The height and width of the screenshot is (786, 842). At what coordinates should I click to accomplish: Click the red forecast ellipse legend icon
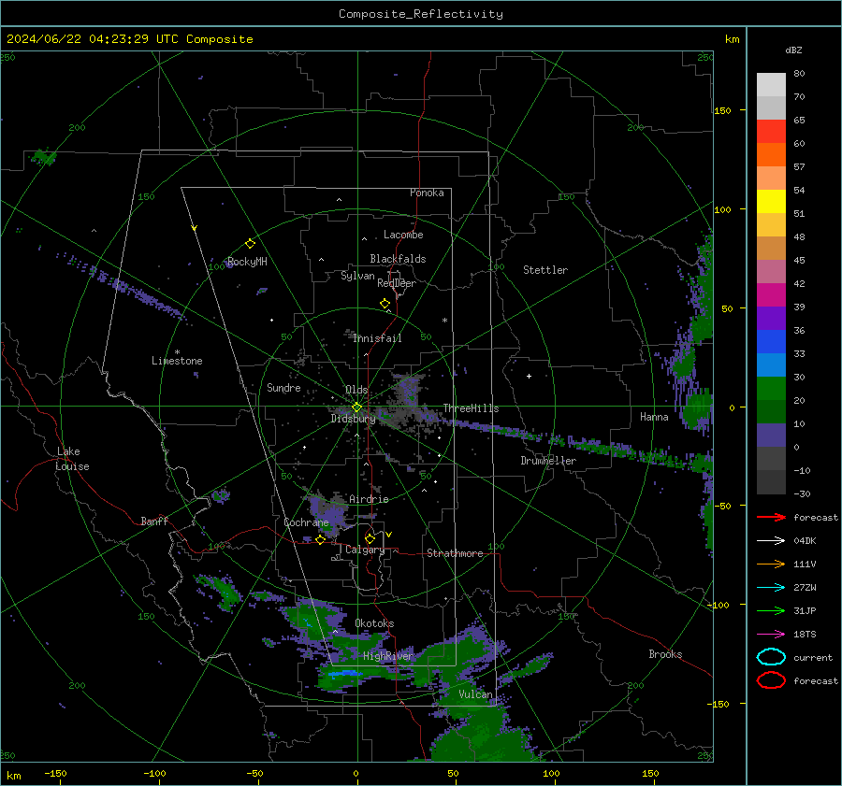771,680
